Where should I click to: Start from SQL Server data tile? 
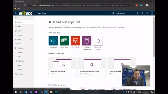[x=76, y=41]
